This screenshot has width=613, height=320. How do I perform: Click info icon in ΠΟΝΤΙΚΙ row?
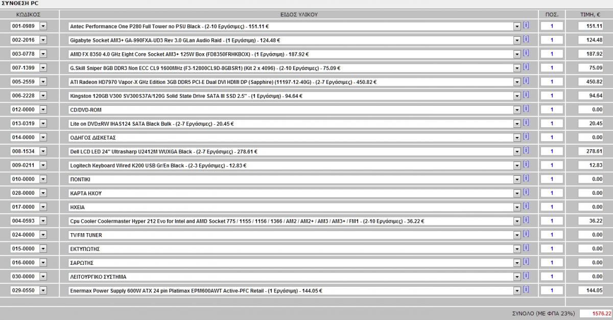526,178
